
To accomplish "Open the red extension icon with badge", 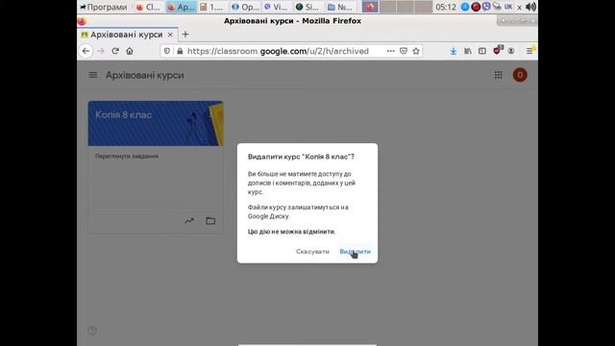I will pyautogui.click(x=497, y=51).
